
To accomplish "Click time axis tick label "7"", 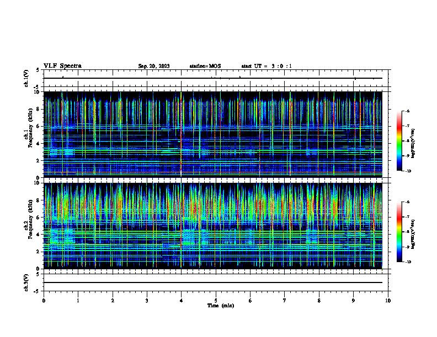I will point(285,301).
